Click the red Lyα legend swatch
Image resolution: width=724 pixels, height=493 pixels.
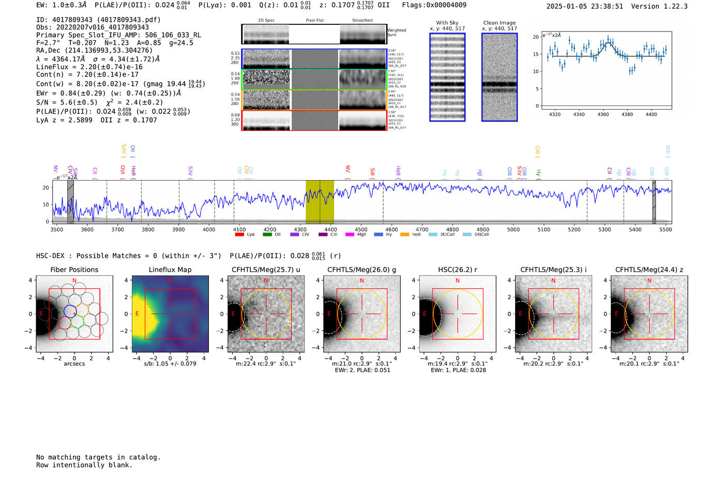tap(239, 234)
